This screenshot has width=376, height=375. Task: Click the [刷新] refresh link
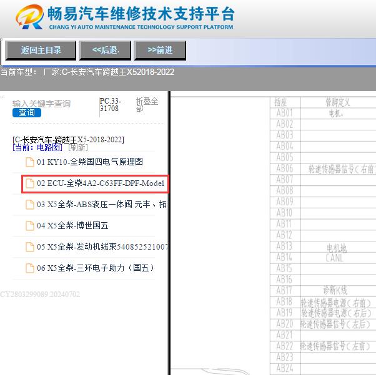78,147
